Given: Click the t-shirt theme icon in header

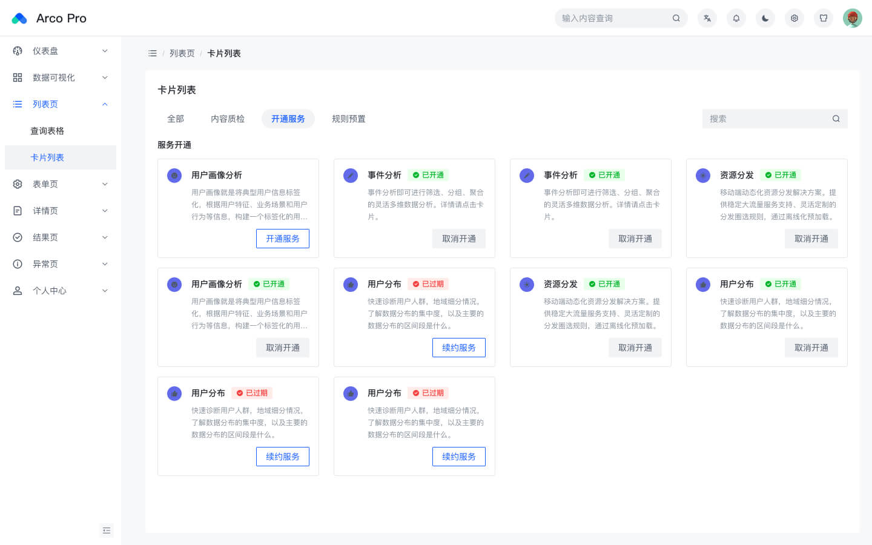Looking at the screenshot, I should (x=824, y=18).
